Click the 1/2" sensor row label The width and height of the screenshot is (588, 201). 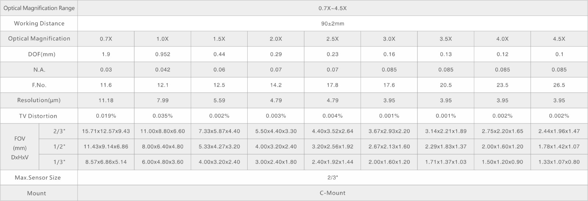(x=58, y=146)
